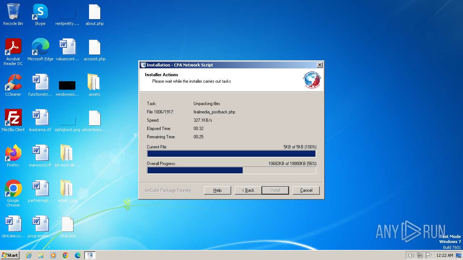Select the about.php file icon
The height and width of the screenshot is (260, 463).
tap(94, 14)
